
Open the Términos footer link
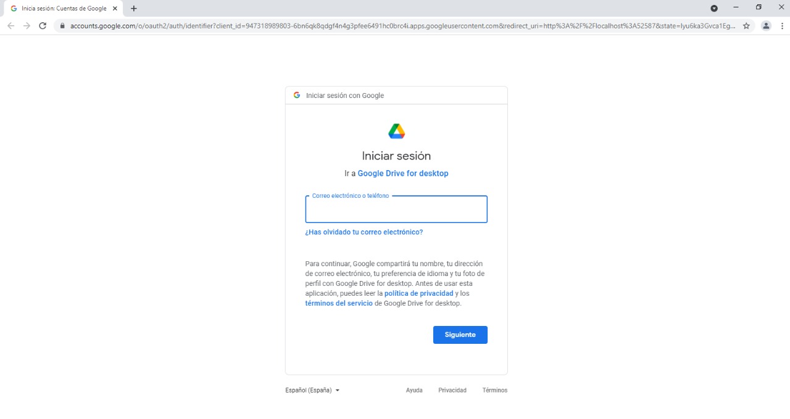(x=495, y=390)
